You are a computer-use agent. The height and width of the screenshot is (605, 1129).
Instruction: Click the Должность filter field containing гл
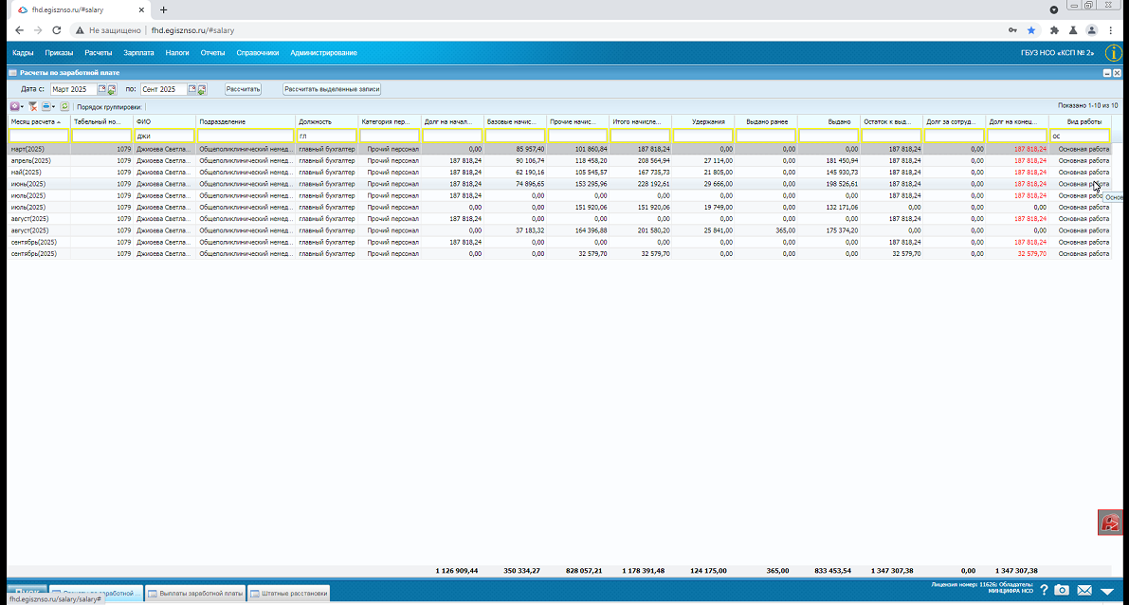[327, 136]
